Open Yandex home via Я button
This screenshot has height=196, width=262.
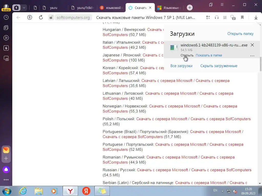[x=30, y=18]
